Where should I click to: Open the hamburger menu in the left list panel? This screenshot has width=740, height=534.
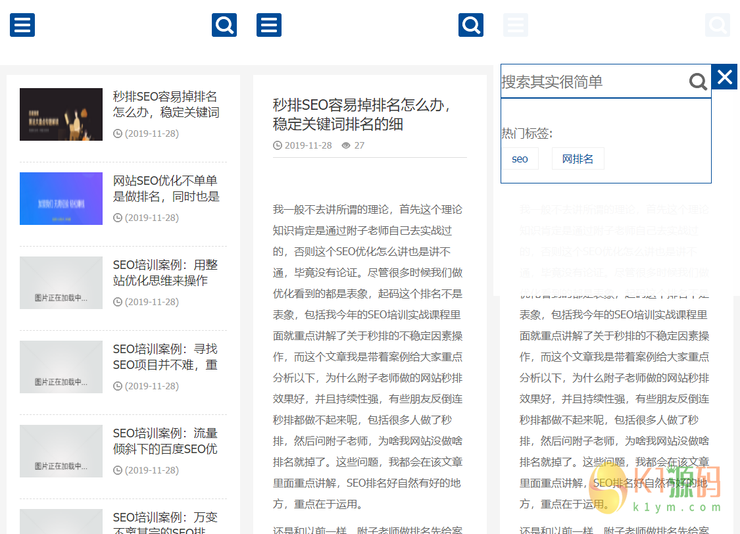point(22,25)
